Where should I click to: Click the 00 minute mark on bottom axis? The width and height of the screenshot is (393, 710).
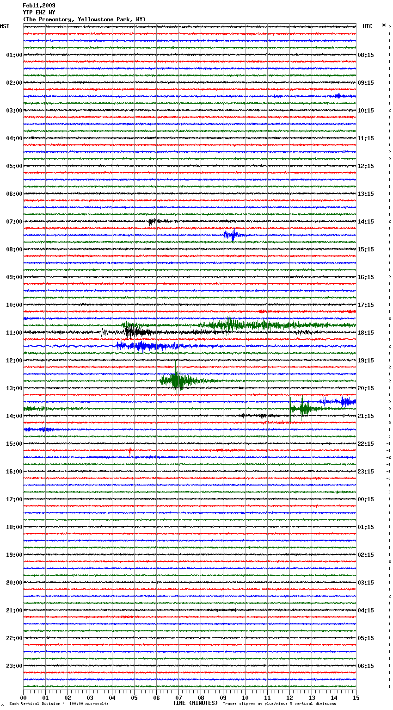(x=23, y=698)
